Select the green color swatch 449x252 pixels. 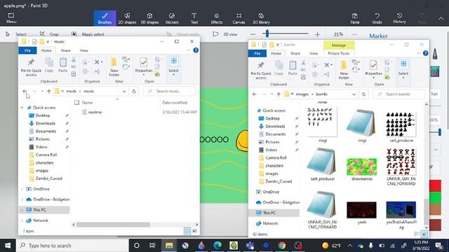pyautogui.click(x=436, y=197)
